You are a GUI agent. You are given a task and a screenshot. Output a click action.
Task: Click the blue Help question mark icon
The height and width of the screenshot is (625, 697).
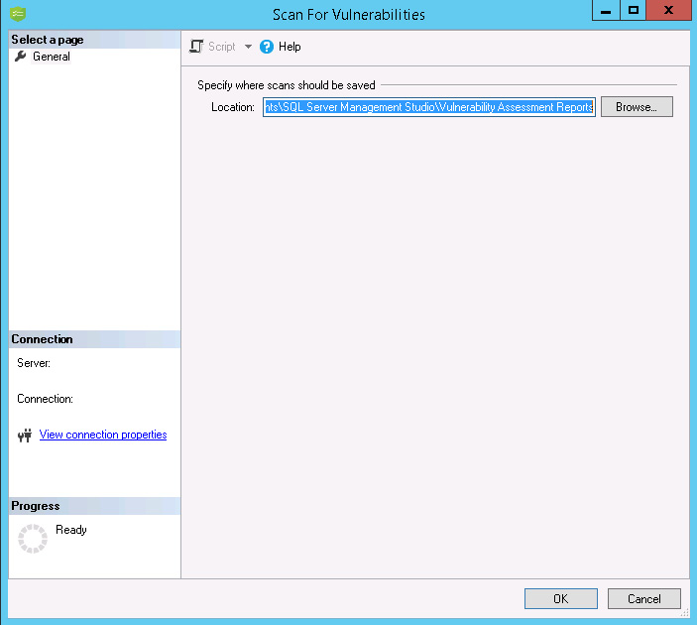point(267,47)
